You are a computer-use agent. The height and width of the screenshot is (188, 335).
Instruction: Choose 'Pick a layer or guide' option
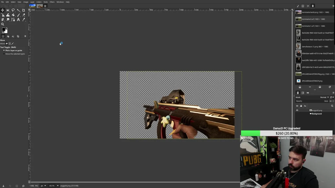(x=13, y=50)
